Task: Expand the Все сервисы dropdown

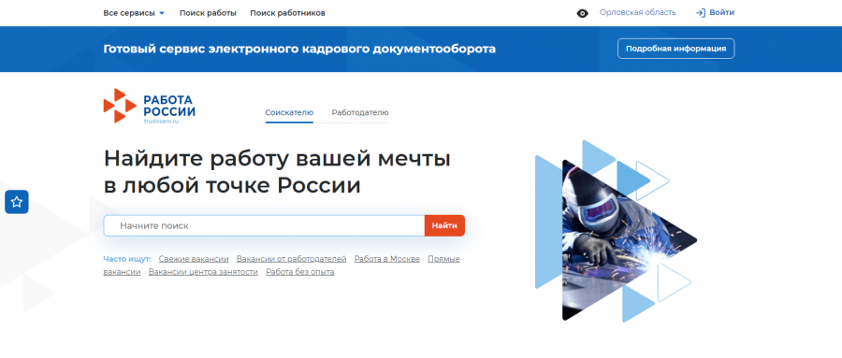Action: pyautogui.click(x=134, y=13)
